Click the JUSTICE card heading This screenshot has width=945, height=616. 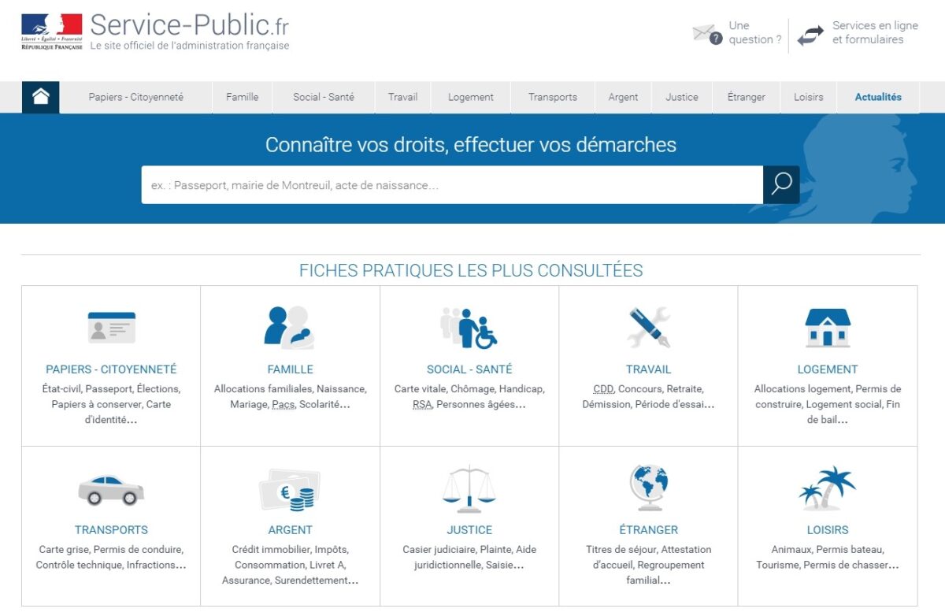(469, 530)
